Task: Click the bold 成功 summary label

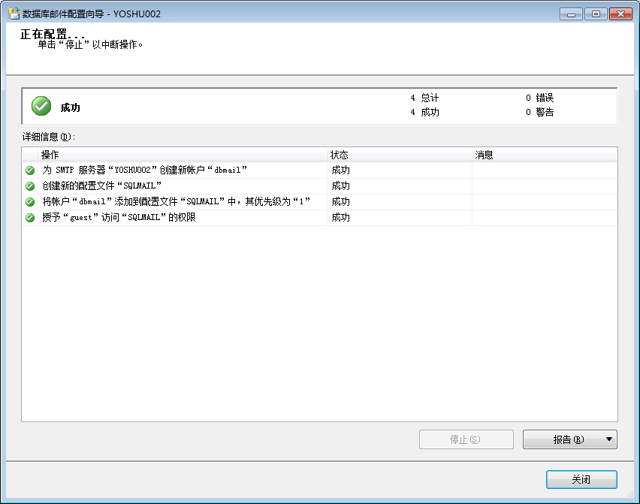Action: point(70,107)
